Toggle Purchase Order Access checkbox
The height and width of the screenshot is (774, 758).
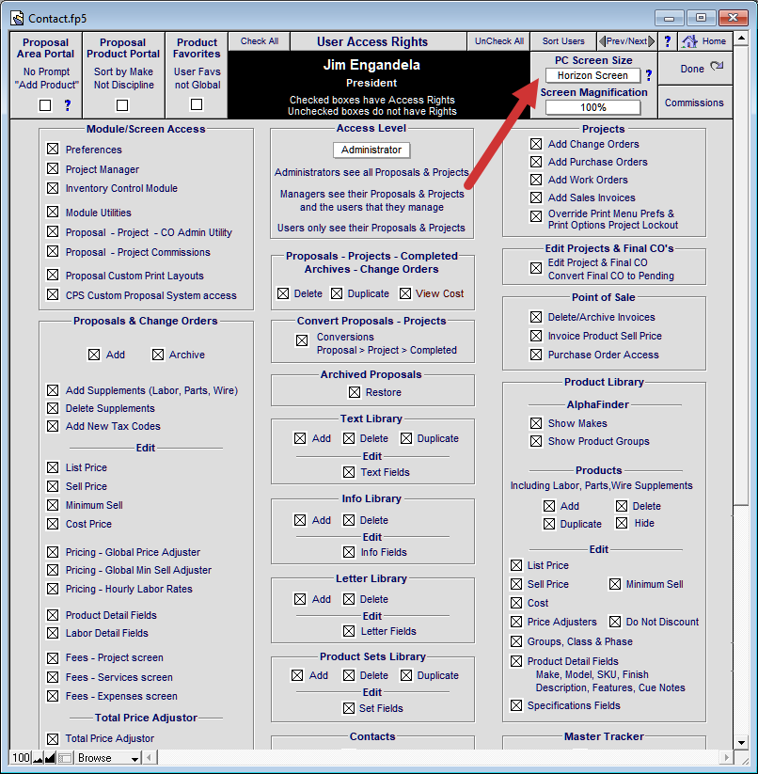coord(536,355)
